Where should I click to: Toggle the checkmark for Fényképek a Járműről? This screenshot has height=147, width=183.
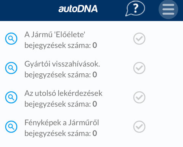pos(139,127)
